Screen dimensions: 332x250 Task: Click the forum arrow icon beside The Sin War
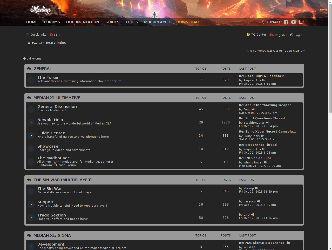[31, 191]
